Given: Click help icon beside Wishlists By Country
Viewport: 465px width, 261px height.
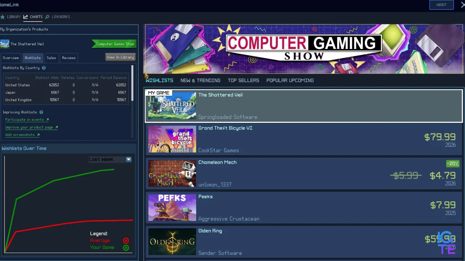Looking at the screenshot, I should [x=44, y=68].
